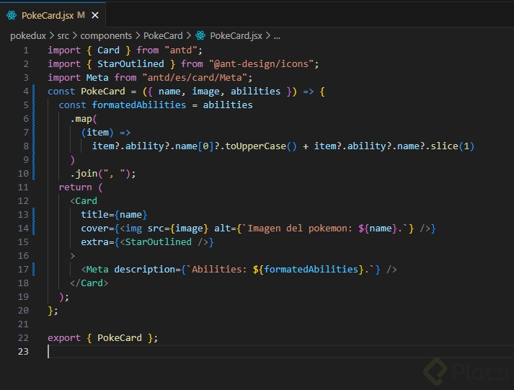The height and width of the screenshot is (390, 514).
Task: Open the src breadcrumb folder
Action: pyautogui.click(x=63, y=36)
